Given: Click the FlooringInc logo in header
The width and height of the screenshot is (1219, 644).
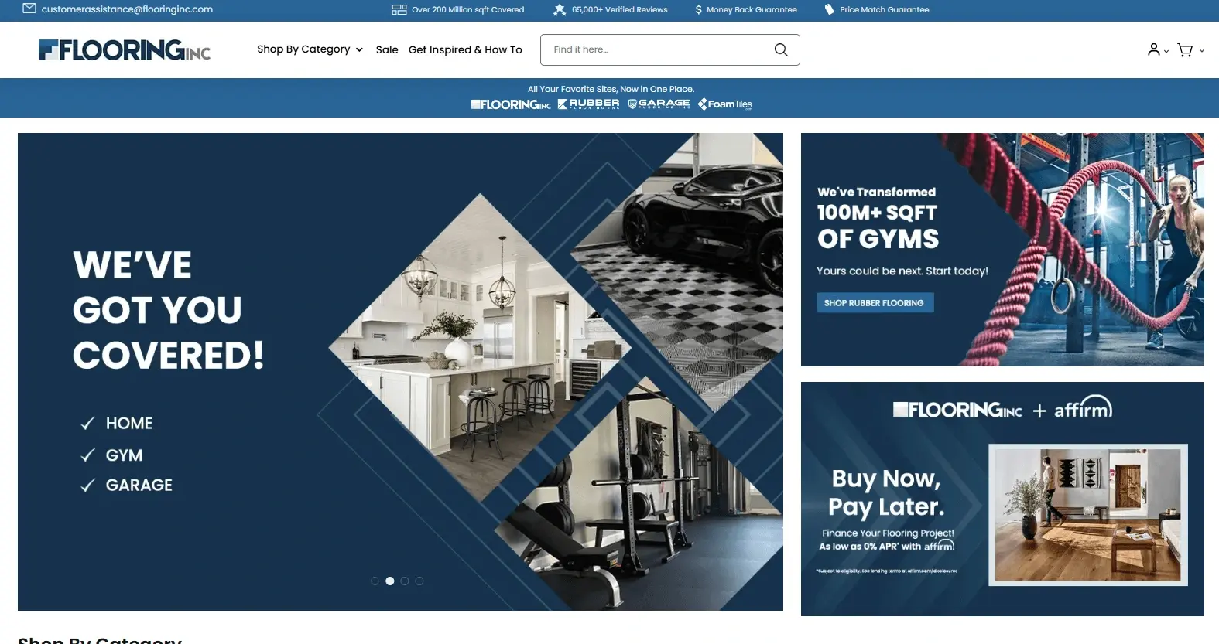Looking at the screenshot, I should [x=125, y=49].
